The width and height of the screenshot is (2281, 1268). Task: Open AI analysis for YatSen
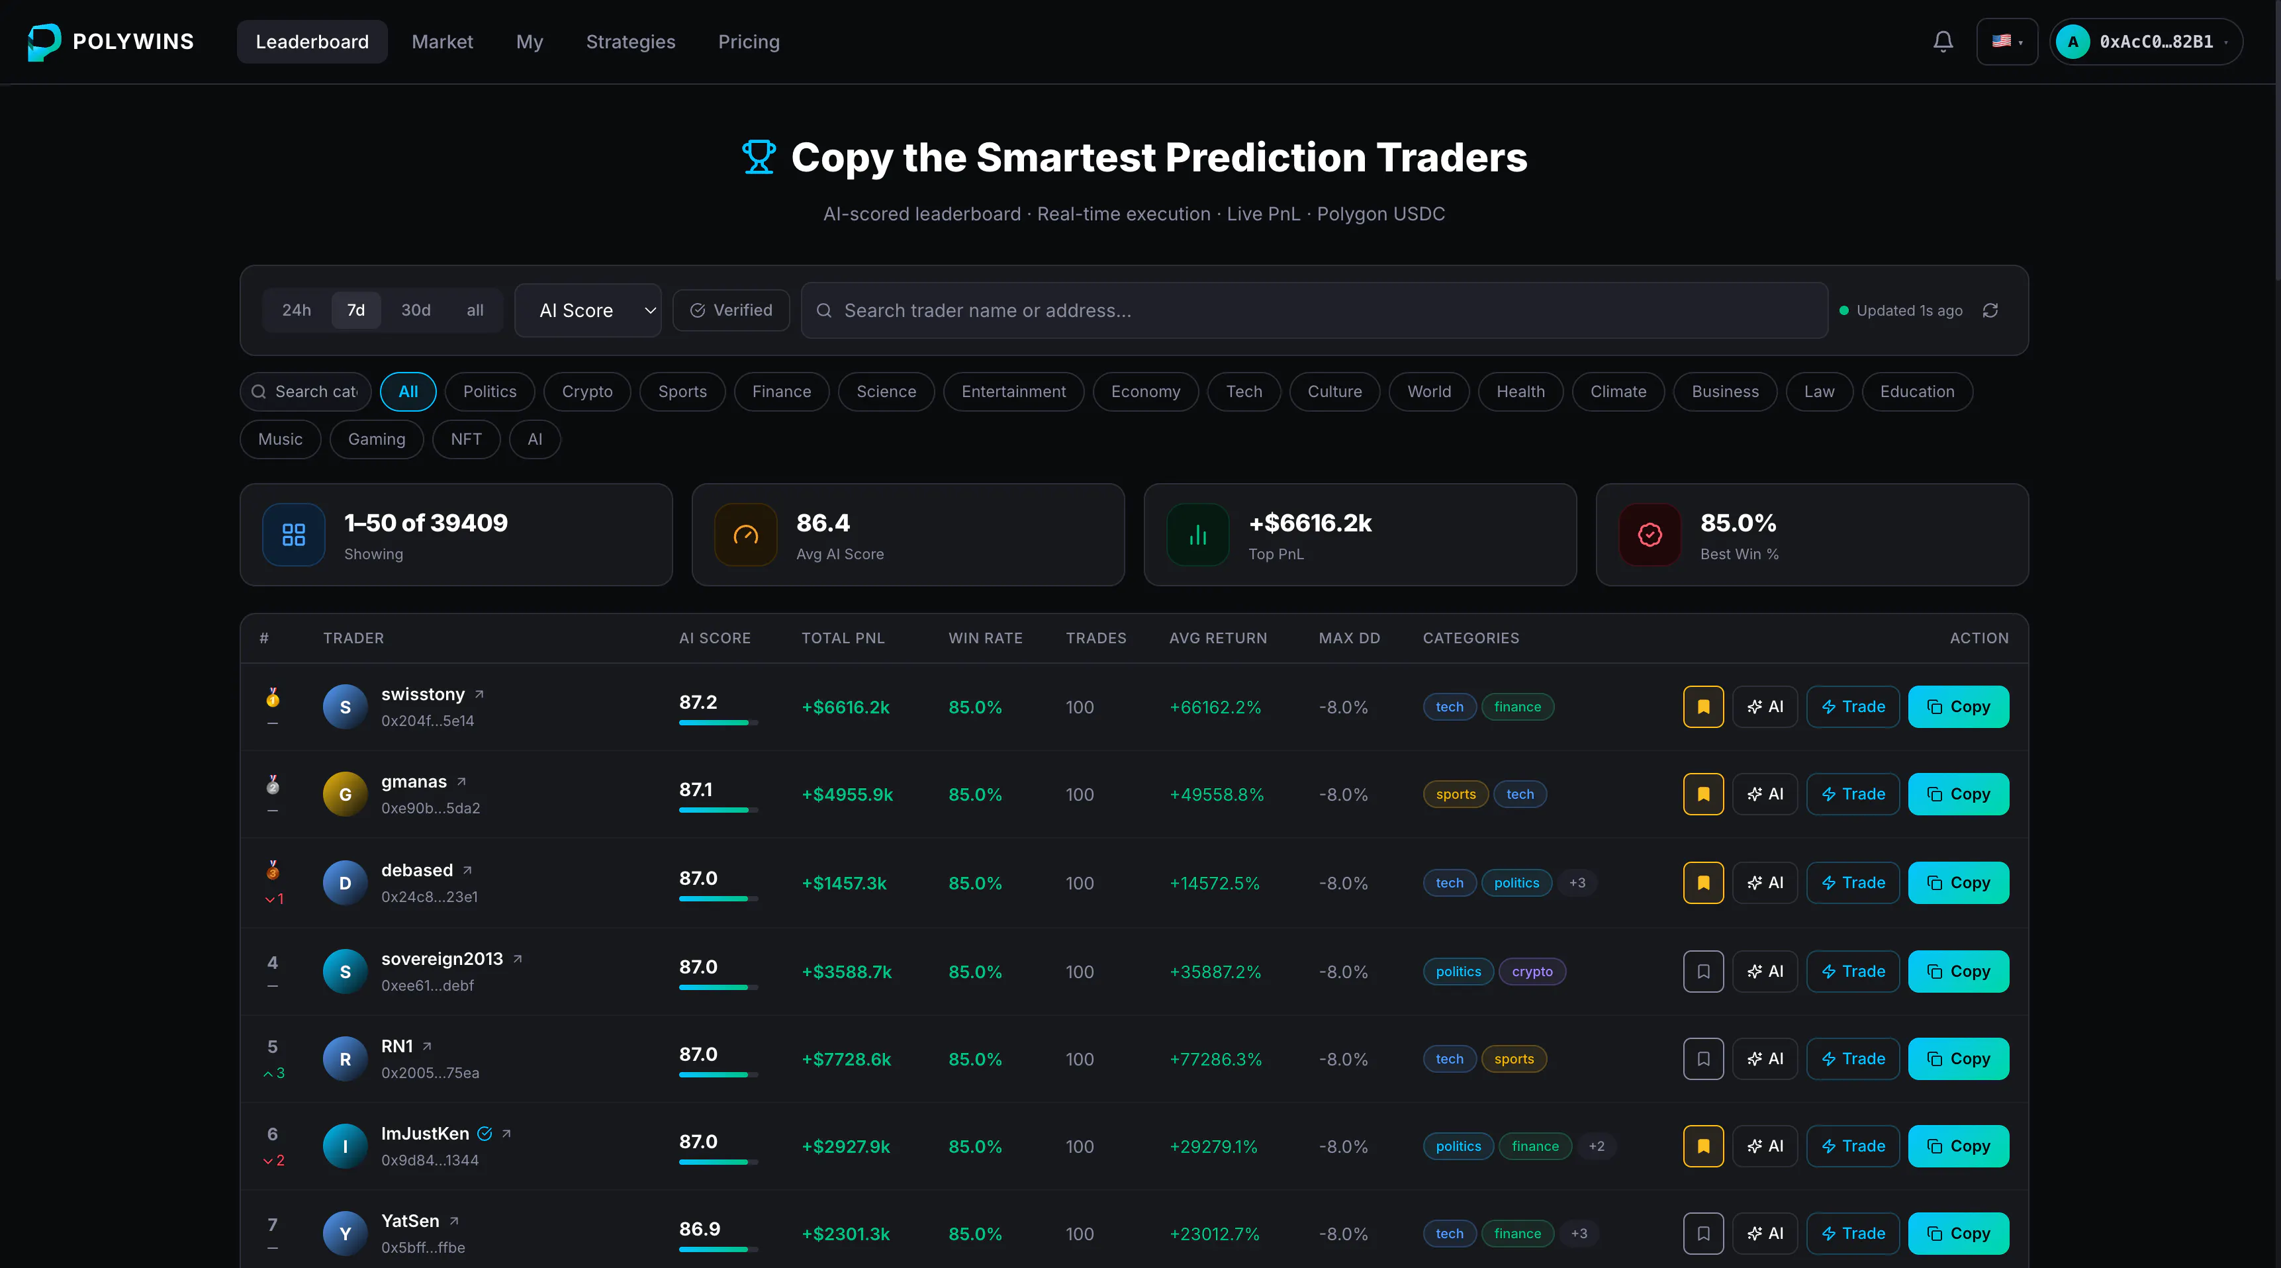tap(1765, 1234)
